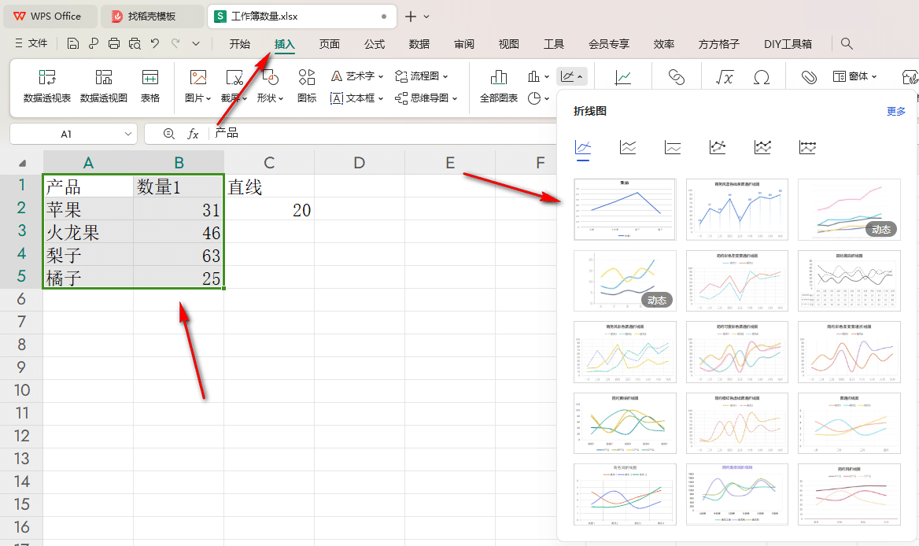Screen dimensions: 919x546
Task: Click the Omega symbol icon
Action: coord(762,77)
